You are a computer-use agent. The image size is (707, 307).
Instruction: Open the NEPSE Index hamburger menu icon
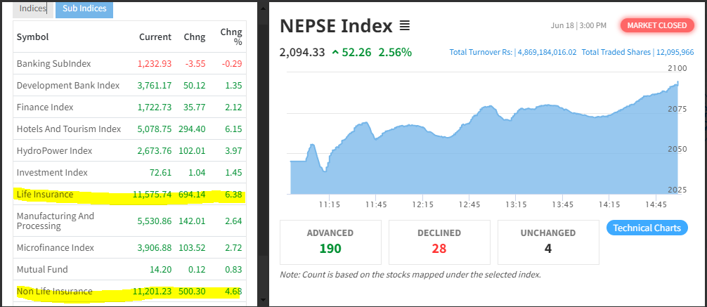point(404,26)
